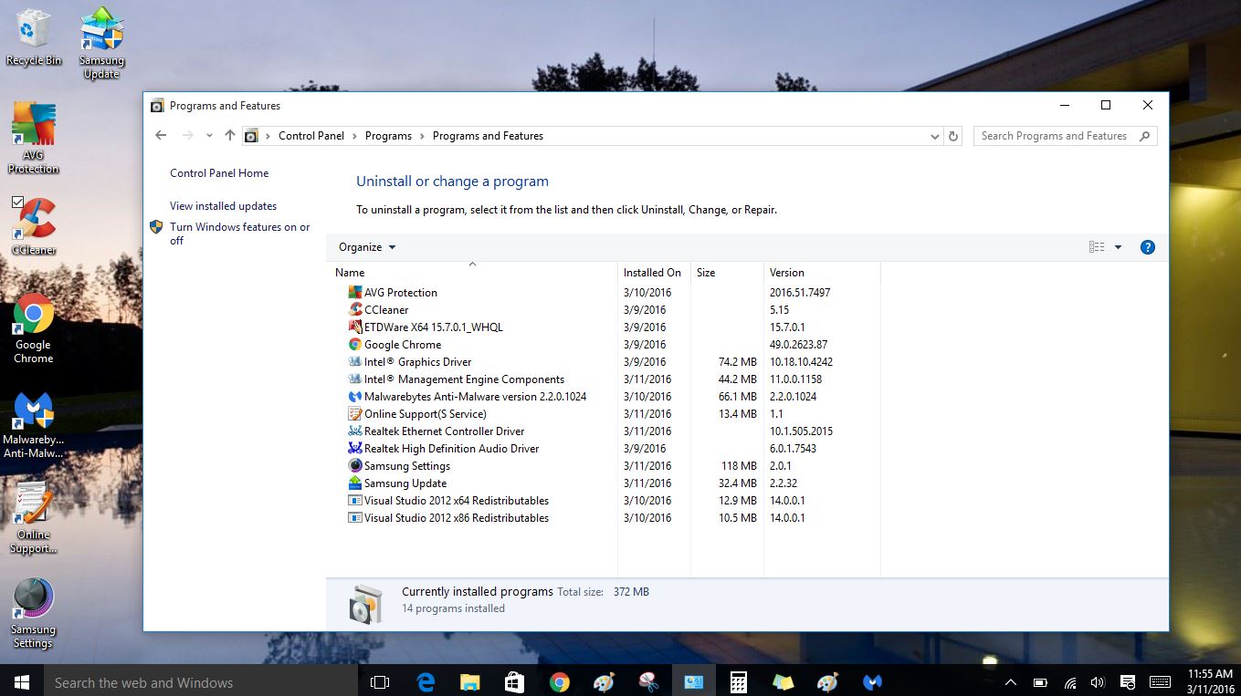Untick the checkbox on CCleaner desktop icon
The width and height of the screenshot is (1241, 696).
pos(17,202)
